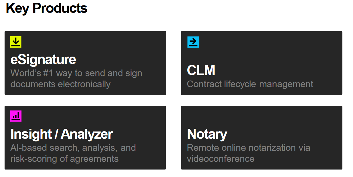The height and width of the screenshot is (177, 353).
Task: Select the CLM product card
Action: tap(262, 63)
